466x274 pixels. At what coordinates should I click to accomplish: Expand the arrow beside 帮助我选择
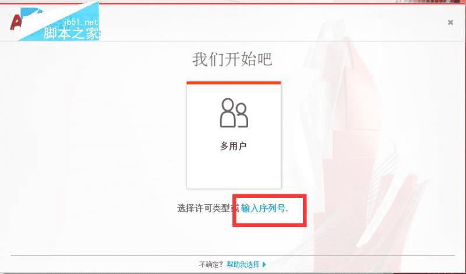click(x=264, y=264)
